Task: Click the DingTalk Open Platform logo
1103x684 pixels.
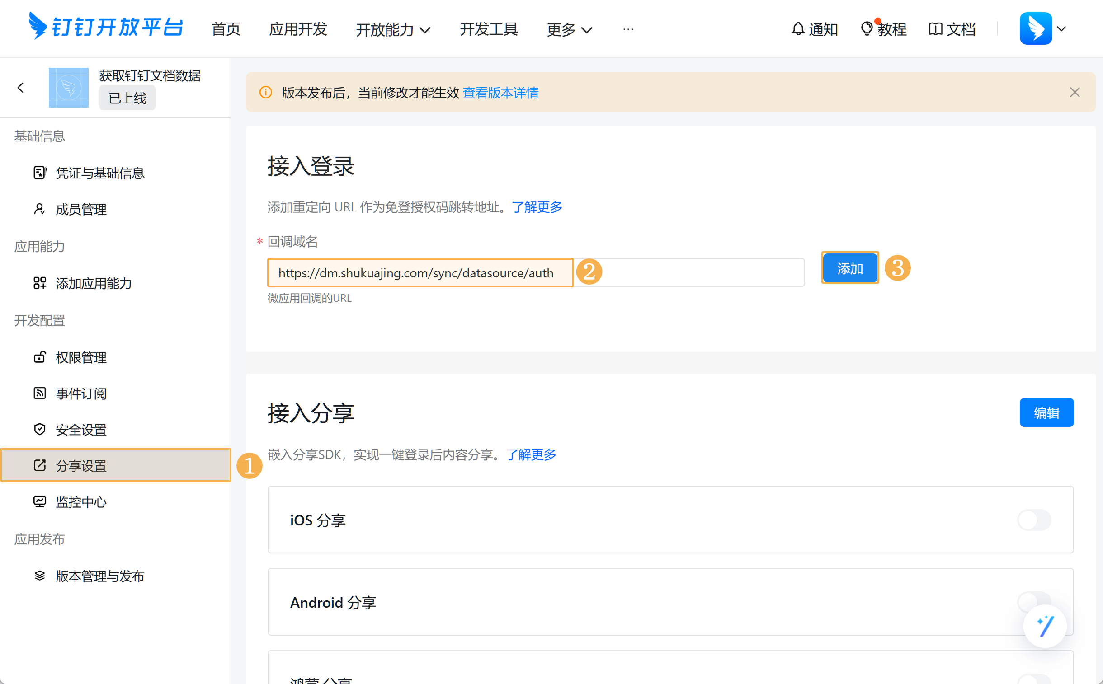Action: (106, 27)
